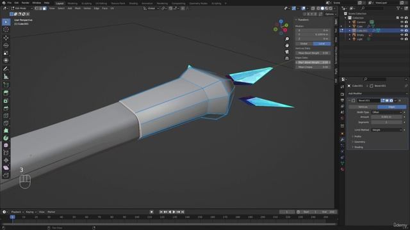The height and width of the screenshot is (230, 410).
Task: Expand the Profile subpanel
Action: point(357,137)
